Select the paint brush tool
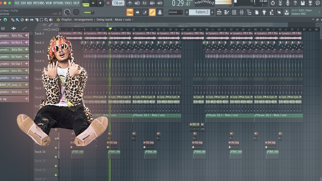Image resolution: width=322 pixels, height=181 pixels. pos(17,20)
